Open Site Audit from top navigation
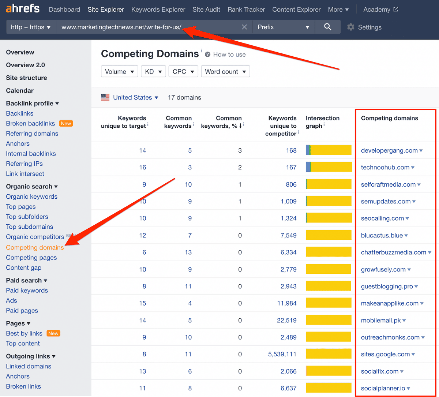 coord(206,10)
